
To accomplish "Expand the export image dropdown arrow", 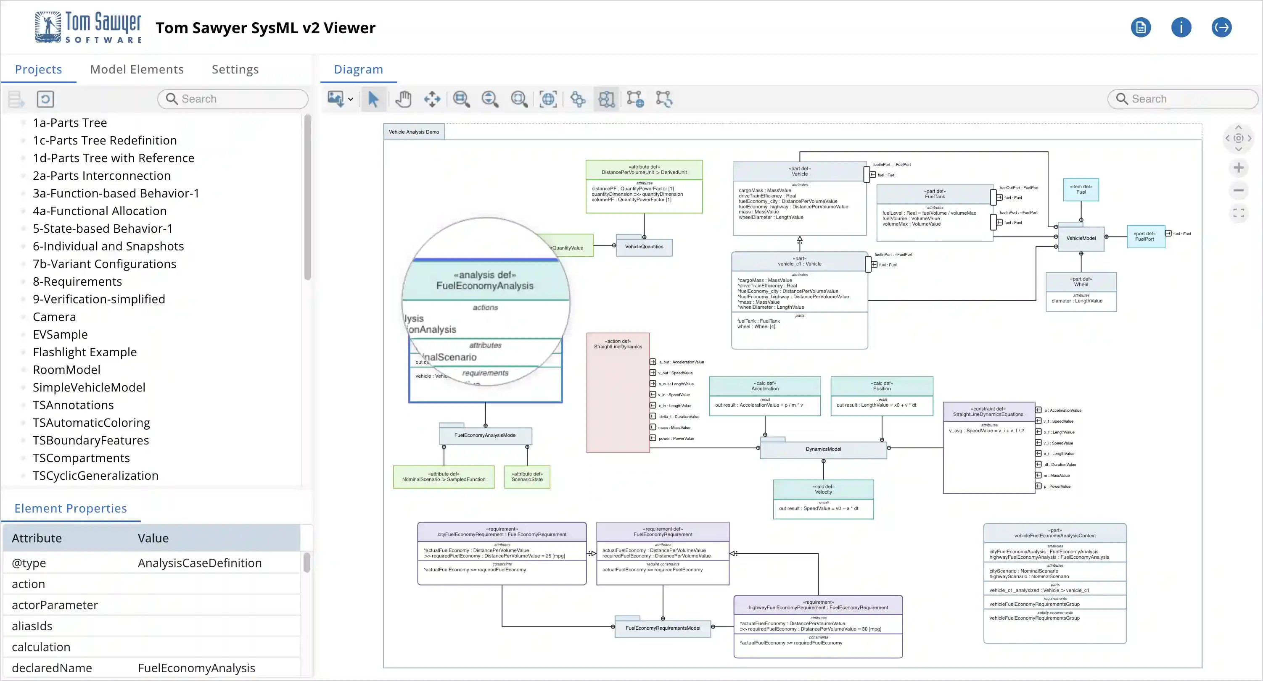I will coord(351,100).
